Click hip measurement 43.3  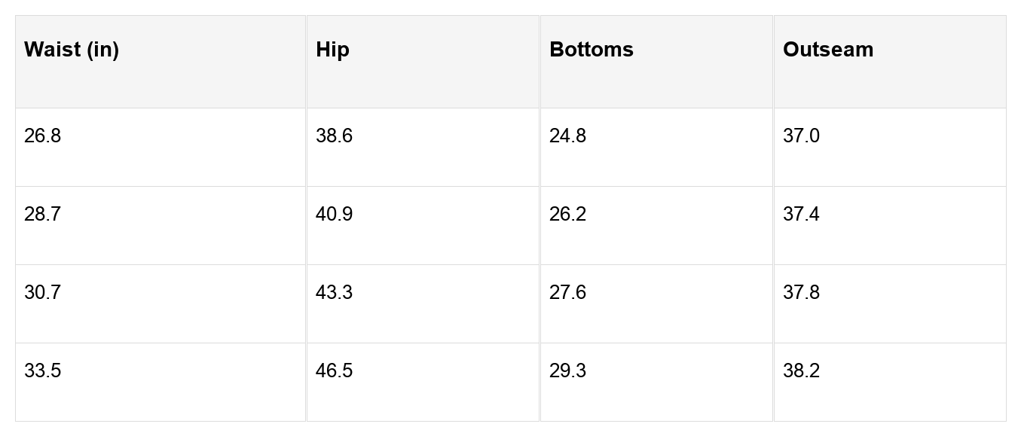coord(423,303)
